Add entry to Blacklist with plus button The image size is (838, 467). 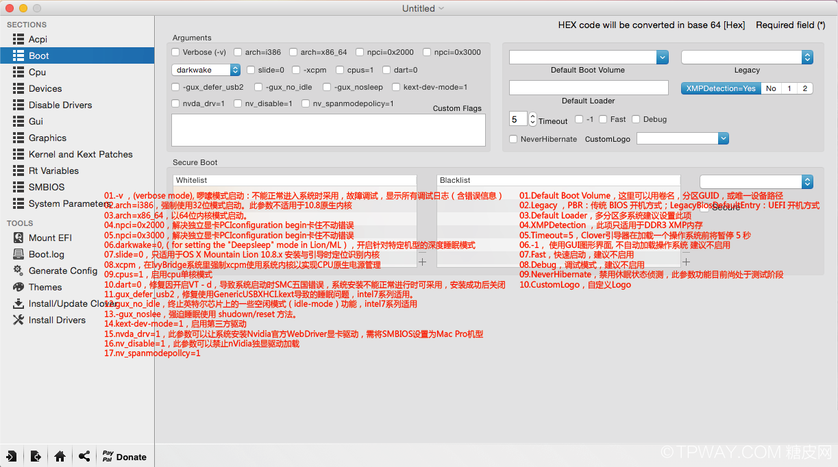686,262
